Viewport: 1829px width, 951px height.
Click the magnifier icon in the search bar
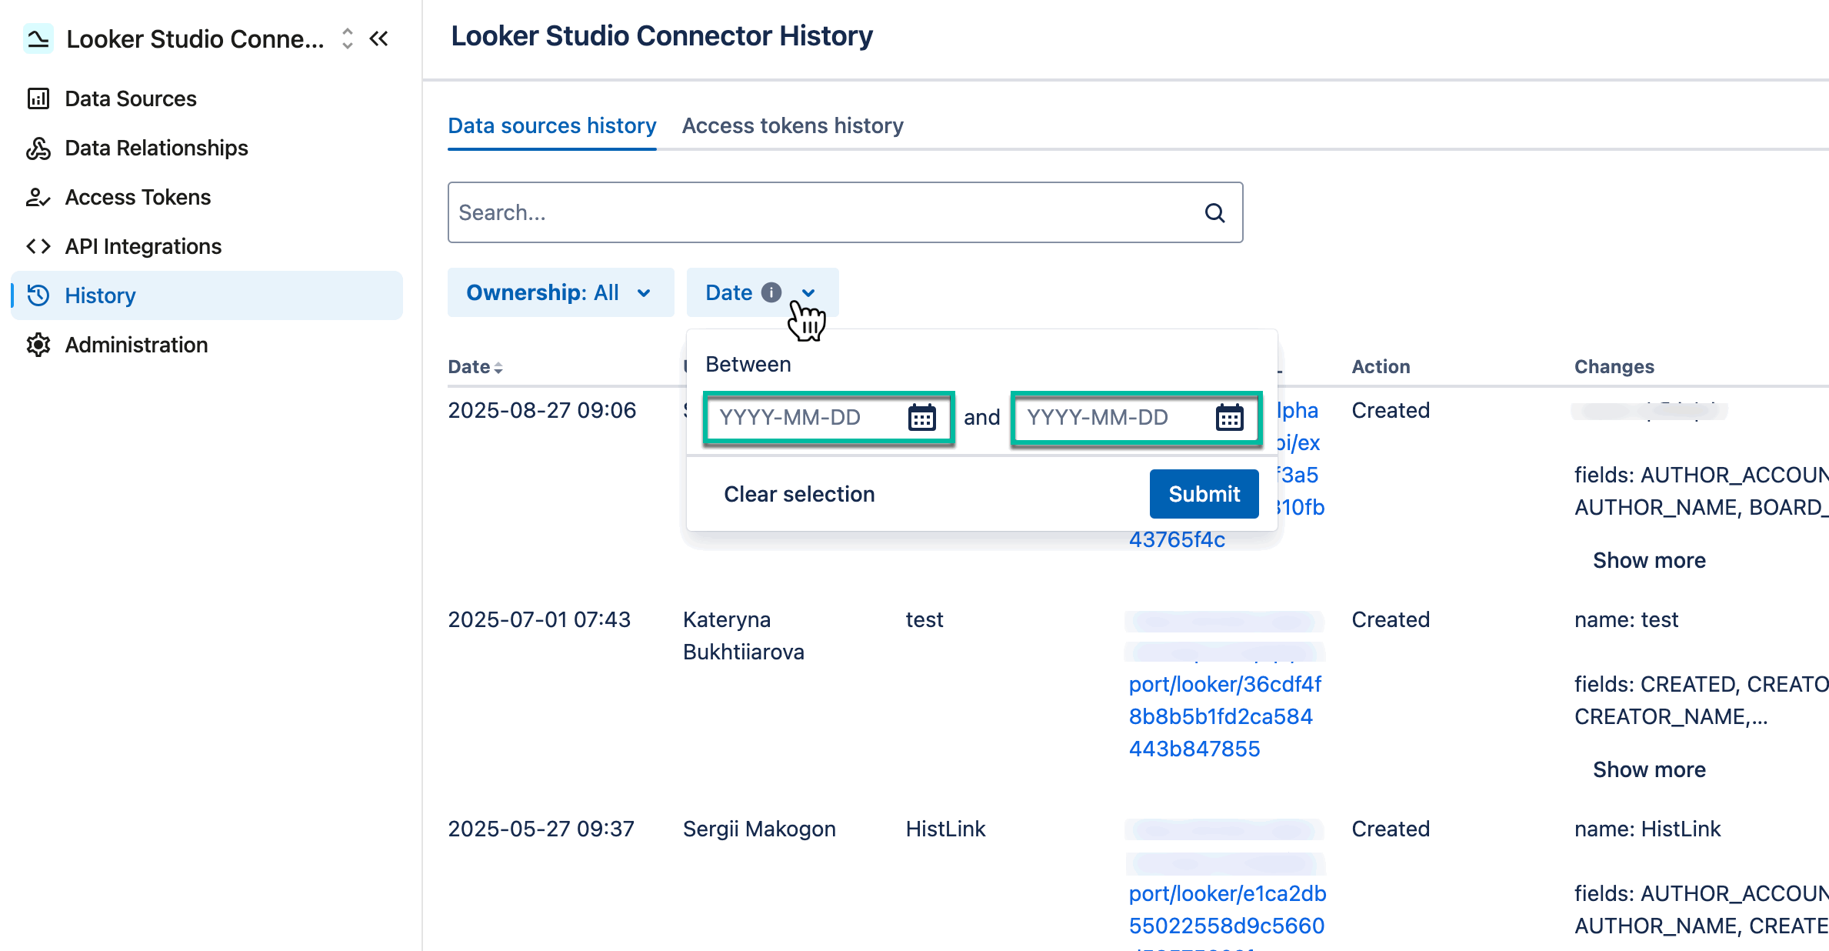tap(1215, 212)
